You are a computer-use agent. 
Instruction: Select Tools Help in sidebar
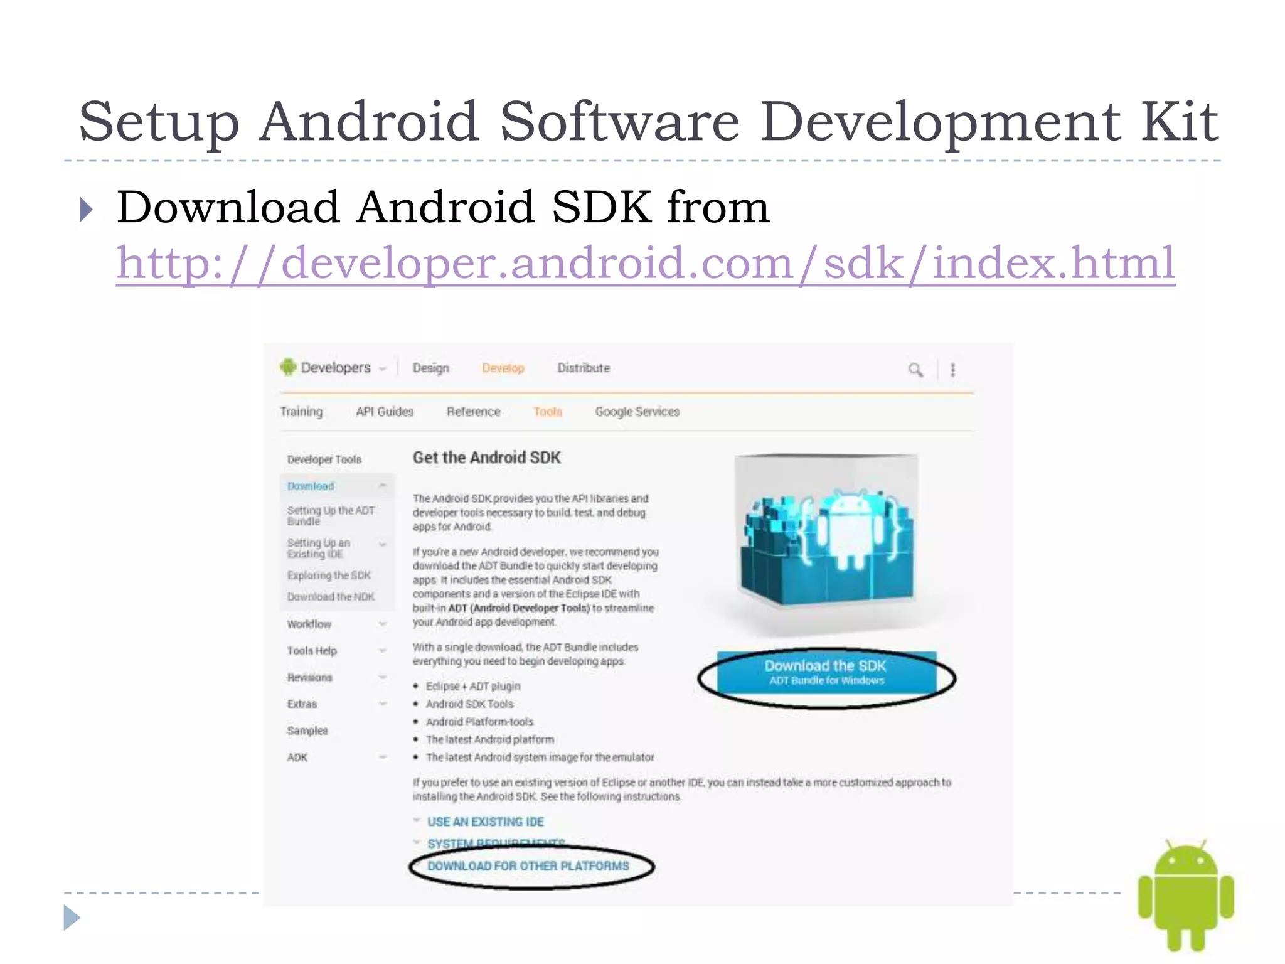[x=312, y=651]
